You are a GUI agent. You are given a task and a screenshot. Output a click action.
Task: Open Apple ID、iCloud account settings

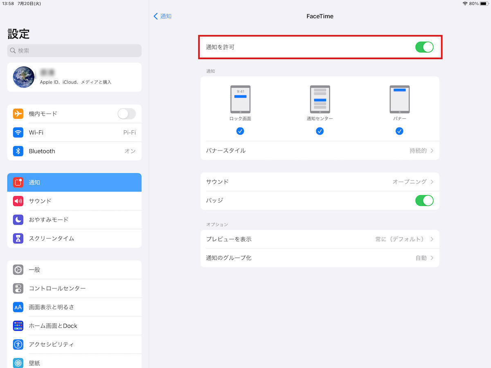pyautogui.click(x=74, y=77)
